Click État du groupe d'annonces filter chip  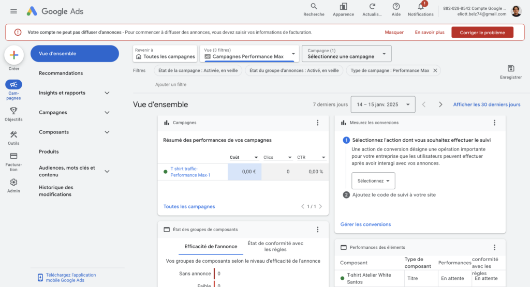click(x=294, y=70)
